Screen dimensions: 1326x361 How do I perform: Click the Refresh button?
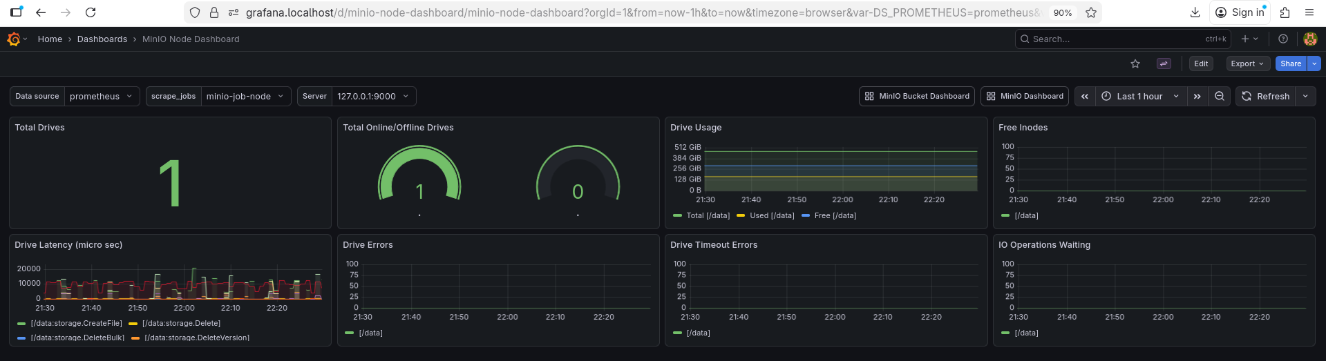pos(1265,97)
